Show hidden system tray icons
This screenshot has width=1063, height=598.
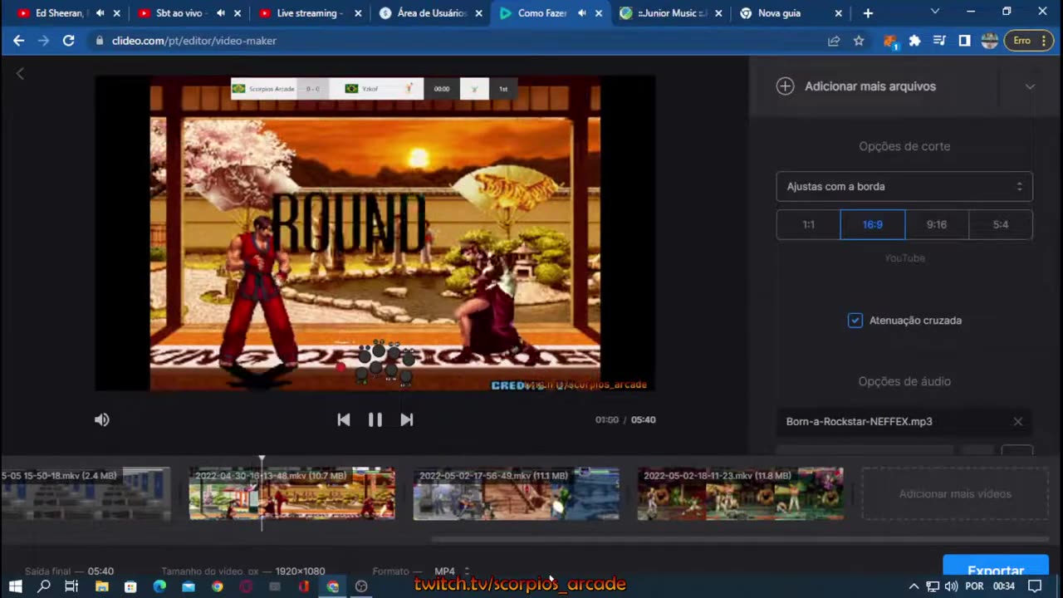[914, 586]
